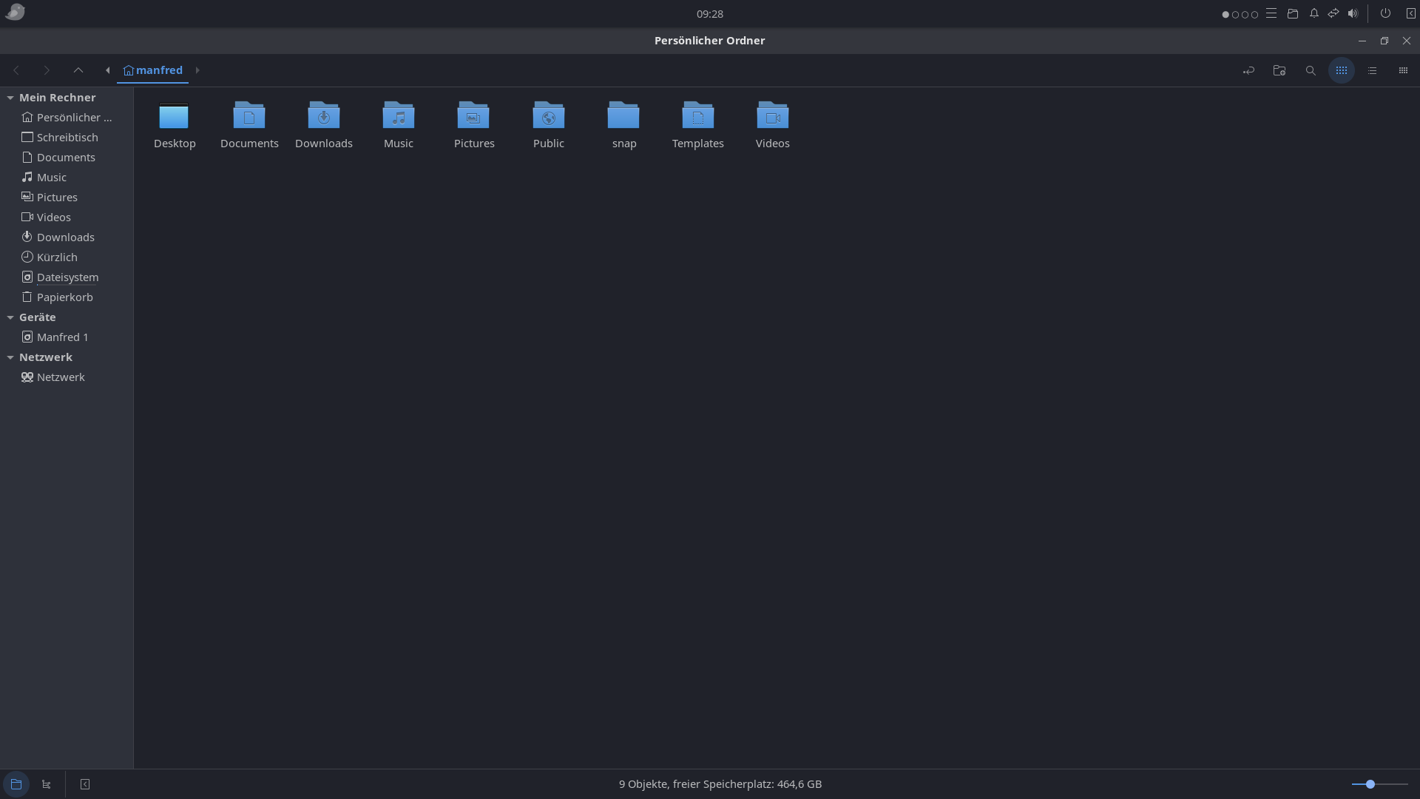
Task: Click the manfred path breadcrumb
Action: [153, 70]
